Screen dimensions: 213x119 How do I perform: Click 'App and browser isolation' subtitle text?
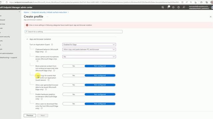click(x=33, y=20)
